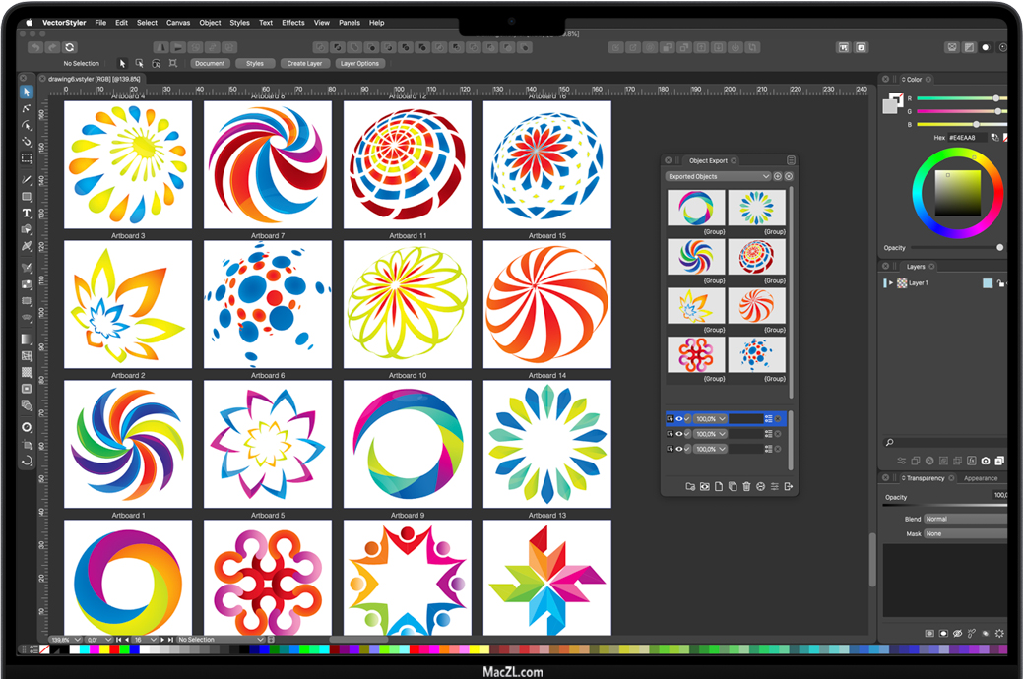Click the Layer Options button

359,63
